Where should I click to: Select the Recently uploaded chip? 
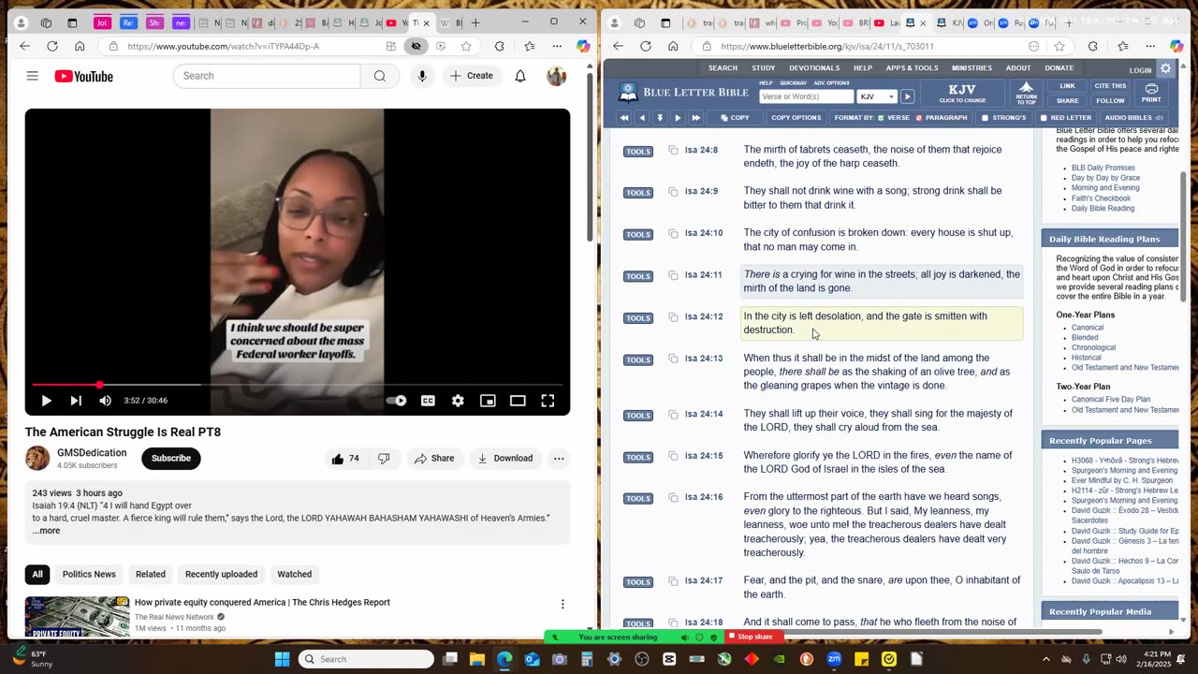click(221, 575)
